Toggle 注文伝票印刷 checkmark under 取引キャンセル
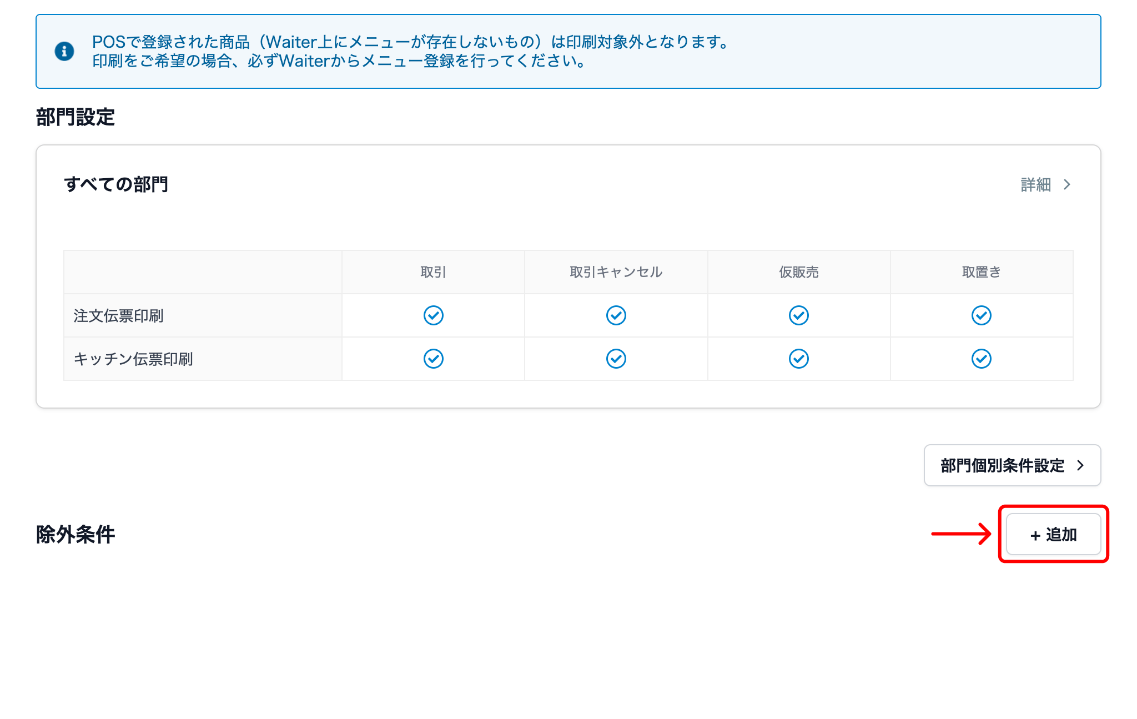This screenshot has height=719, width=1137. [x=616, y=315]
